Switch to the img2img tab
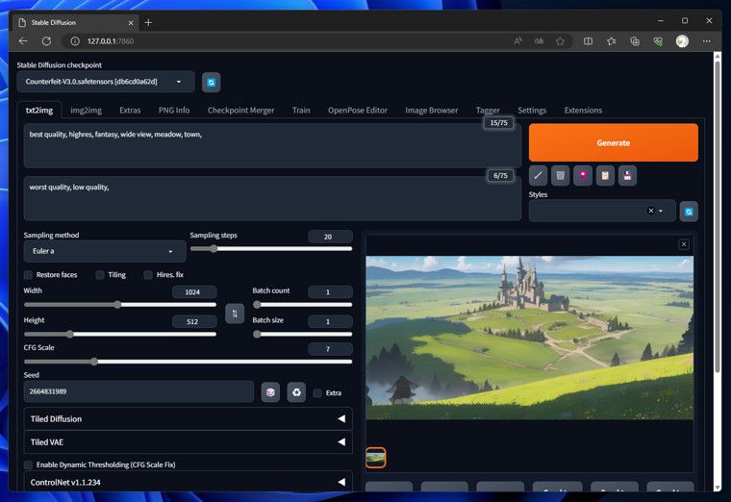The width and height of the screenshot is (731, 502). 86,111
